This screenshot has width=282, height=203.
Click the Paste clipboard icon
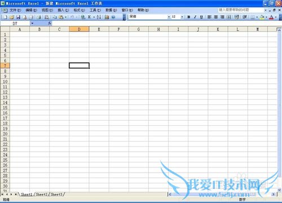point(61,17)
